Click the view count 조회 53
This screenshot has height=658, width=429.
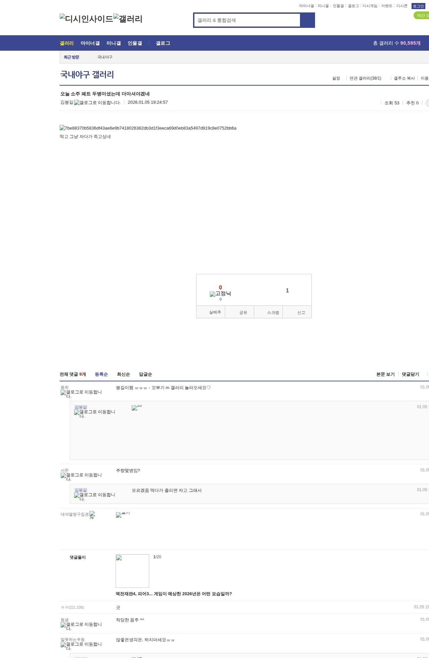tap(392, 103)
